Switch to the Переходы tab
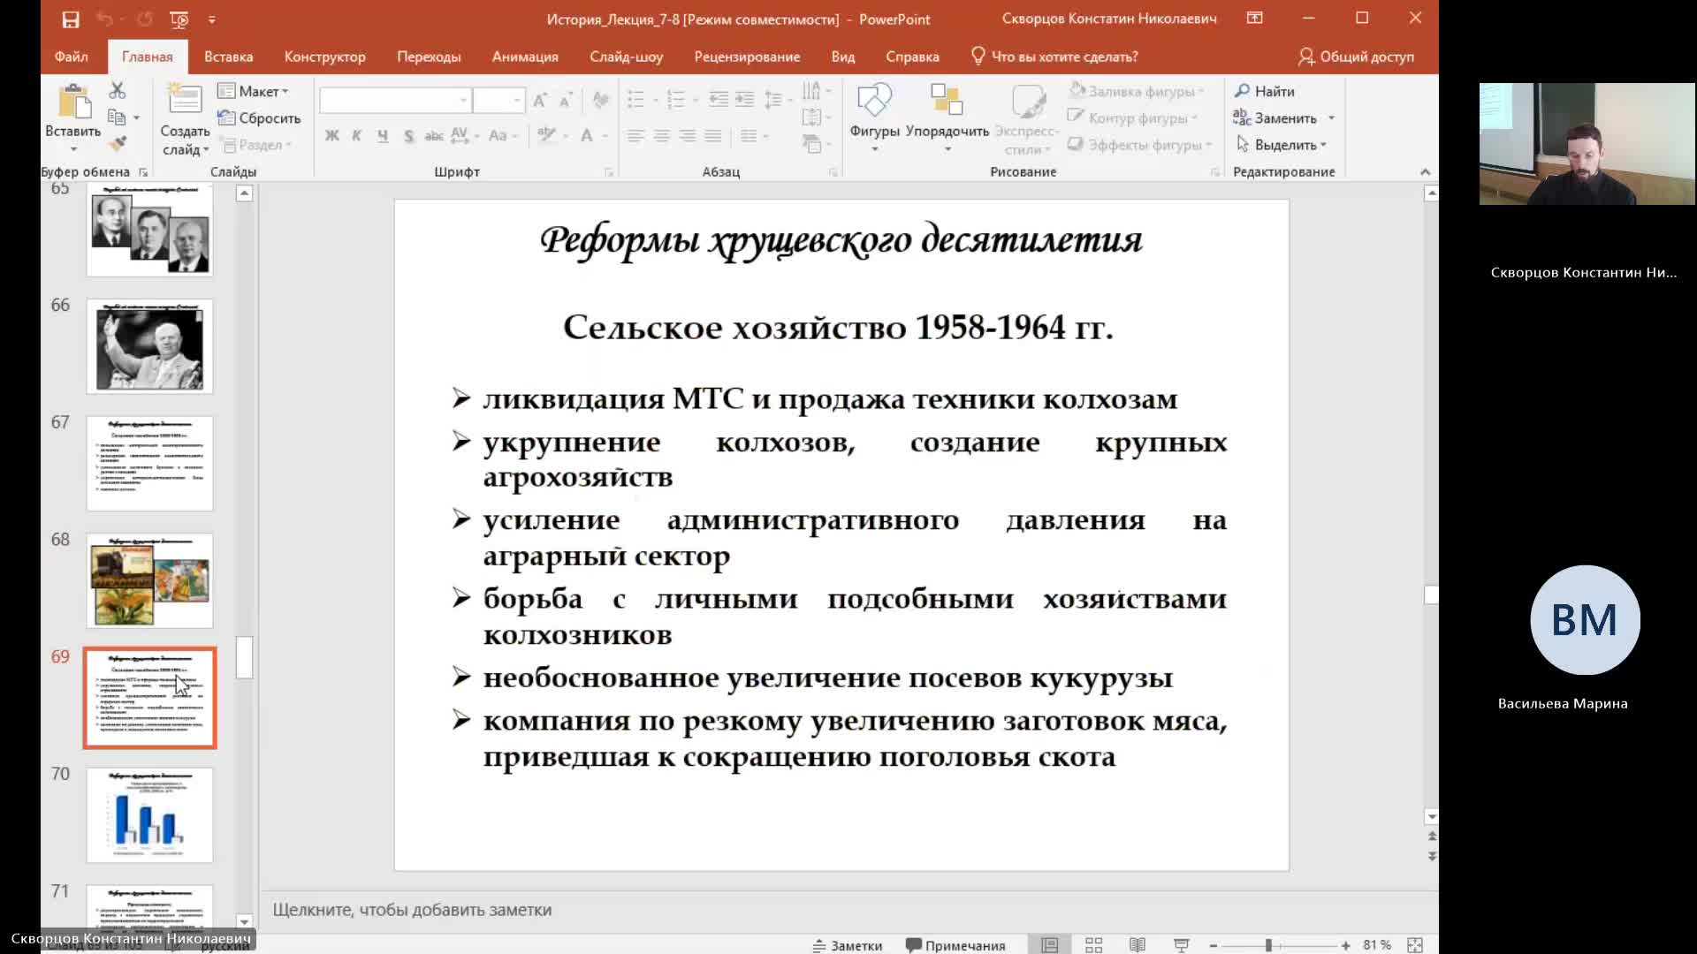The image size is (1697, 954). tap(429, 57)
